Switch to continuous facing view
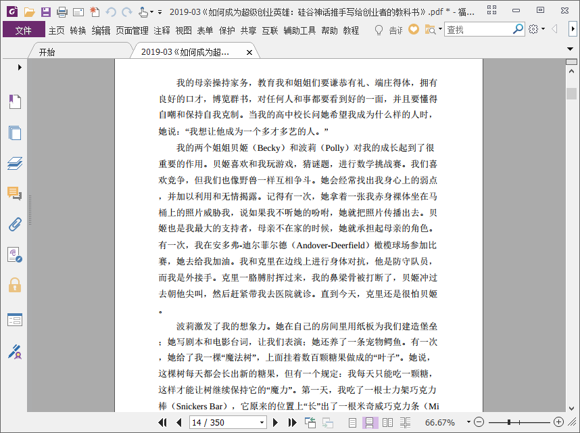This screenshot has width=580, height=433. [x=405, y=422]
